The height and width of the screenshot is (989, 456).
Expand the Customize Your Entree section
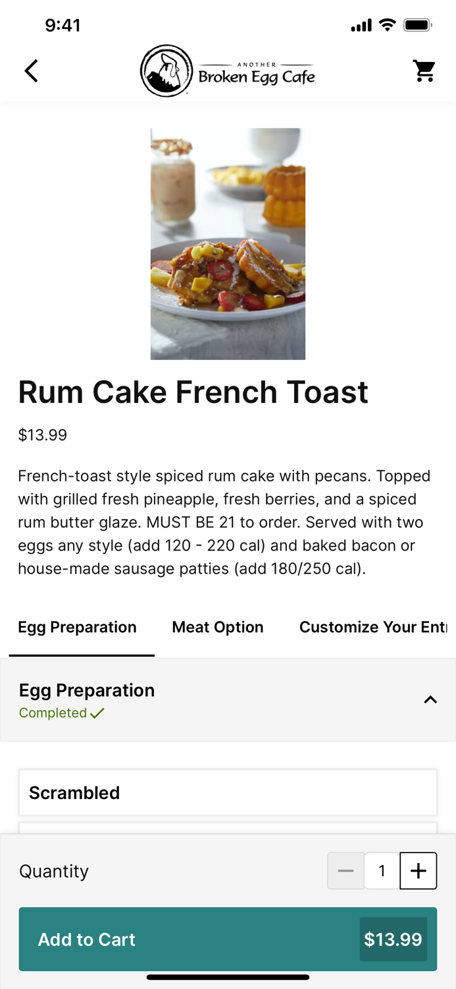pyautogui.click(x=374, y=627)
